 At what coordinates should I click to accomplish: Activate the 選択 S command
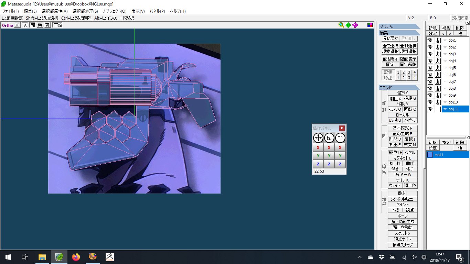click(403, 93)
